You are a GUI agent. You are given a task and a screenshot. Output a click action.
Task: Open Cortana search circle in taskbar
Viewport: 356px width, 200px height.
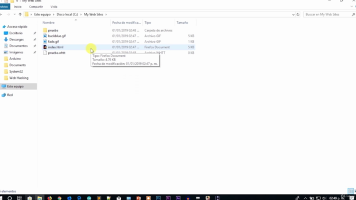click(9, 198)
